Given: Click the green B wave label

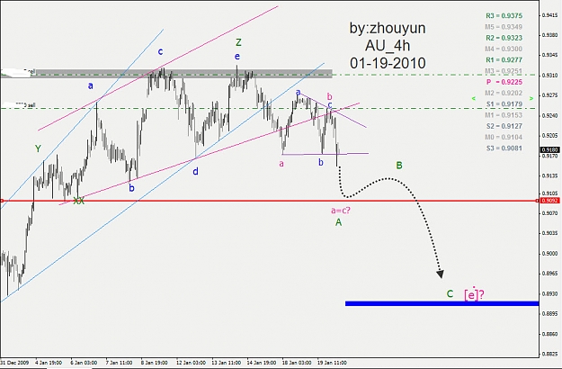Looking at the screenshot, I should pyautogui.click(x=399, y=166).
